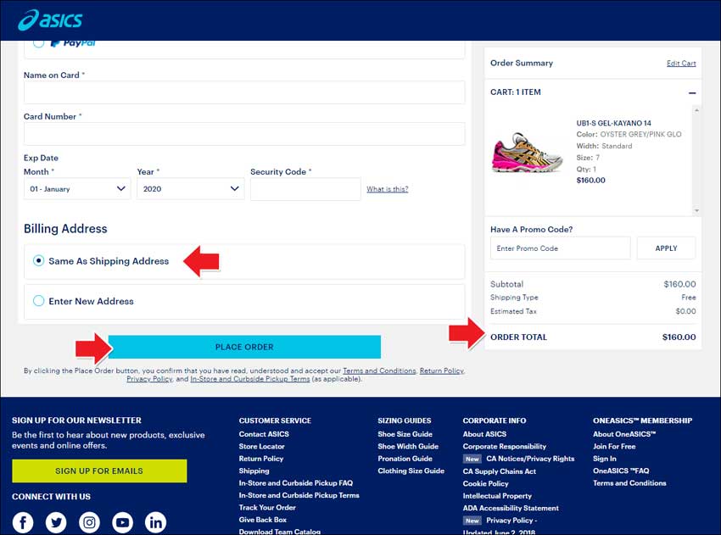Open the Edit Cart link
The image size is (721, 535).
click(x=681, y=64)
